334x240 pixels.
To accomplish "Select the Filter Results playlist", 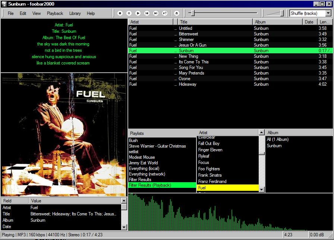I will [162, 180].
